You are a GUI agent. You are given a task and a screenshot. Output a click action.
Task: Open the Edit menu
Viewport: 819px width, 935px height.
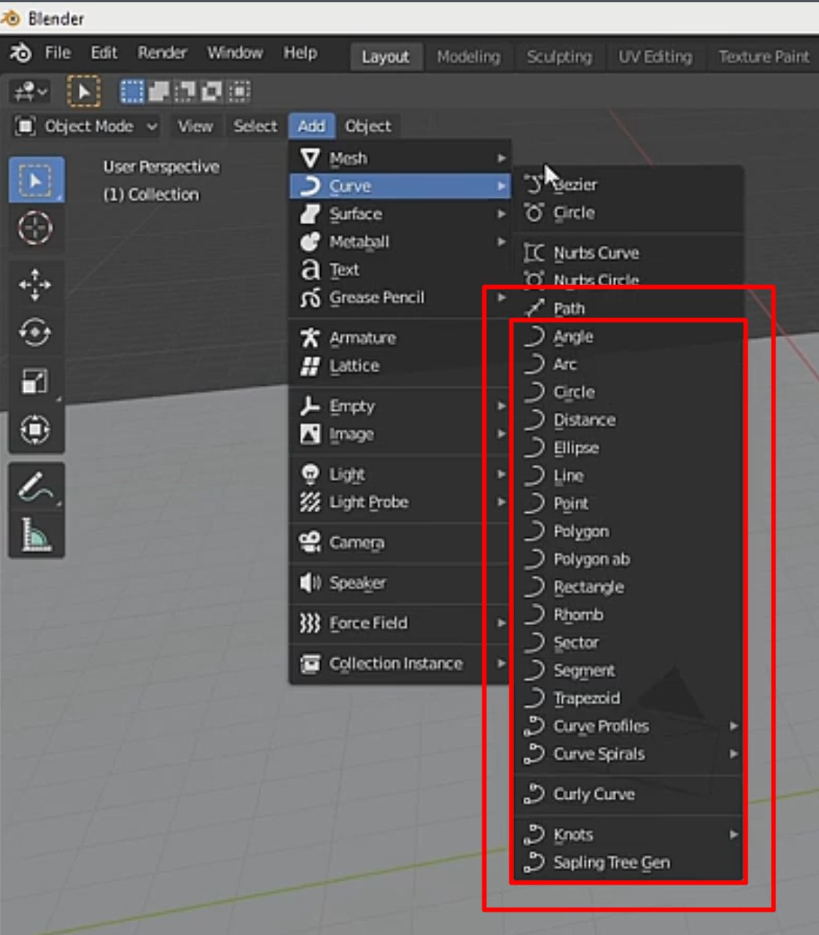click(104, 53)
